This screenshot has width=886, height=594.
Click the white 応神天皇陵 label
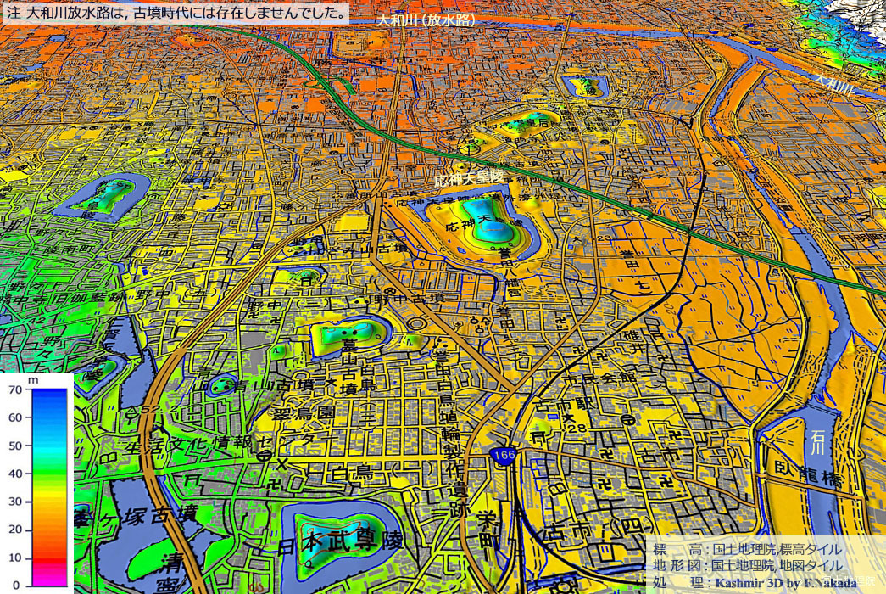[468, 178]
